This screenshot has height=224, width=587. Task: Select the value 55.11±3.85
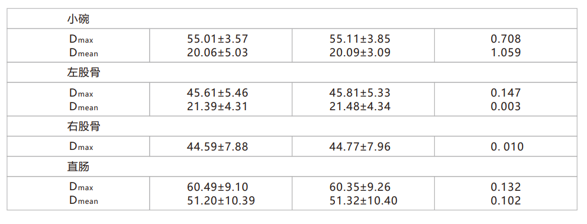(x=360, y=39)
